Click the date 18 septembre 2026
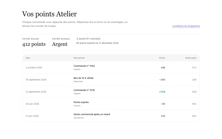 pyautogui.click(x=36, y=80)
